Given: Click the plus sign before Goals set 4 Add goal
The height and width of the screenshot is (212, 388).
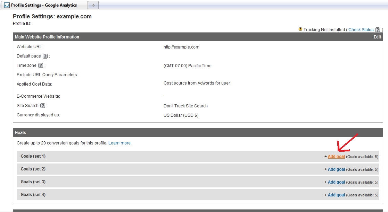Looking at the screenshot, I should tap(326, 195).
